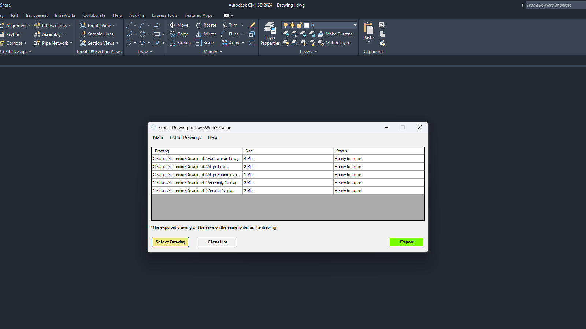586x329 pixels.
Task: Thaw all layers icon
Action: click(x=303, y=43)
